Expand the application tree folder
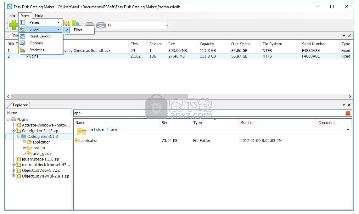 pos(24,142)
